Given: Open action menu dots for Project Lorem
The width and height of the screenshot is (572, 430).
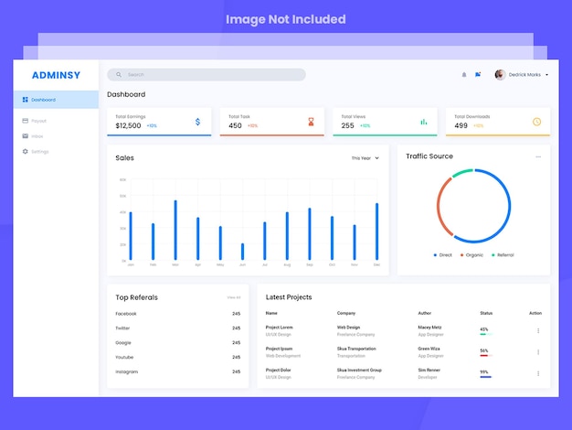Looking at the screenshot, I should click(x=538, y=330).
